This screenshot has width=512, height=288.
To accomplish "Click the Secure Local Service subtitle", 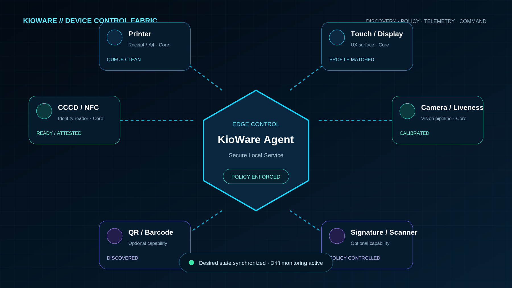I will tap(256, 155).
